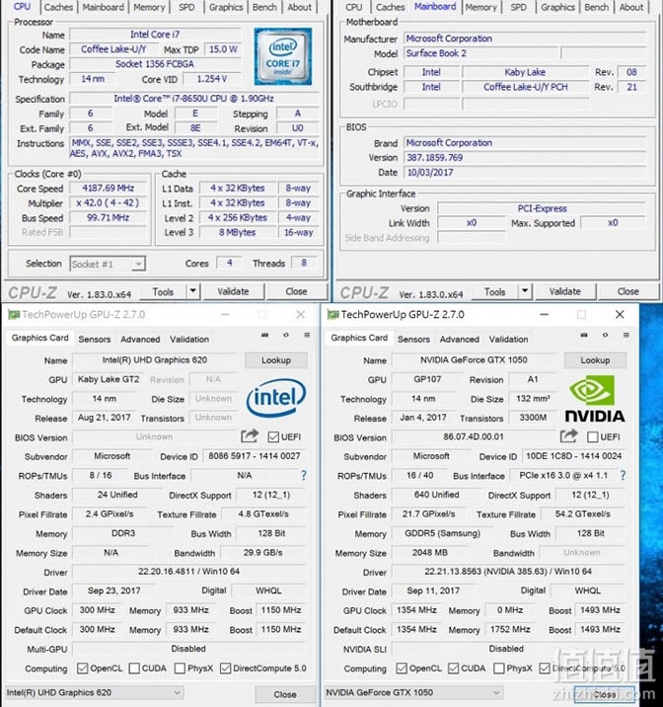Viewport: 663px width, 707px height.
Task: Click Close in the CPU-Z CPU window
Action: click(x=296, y=291)
